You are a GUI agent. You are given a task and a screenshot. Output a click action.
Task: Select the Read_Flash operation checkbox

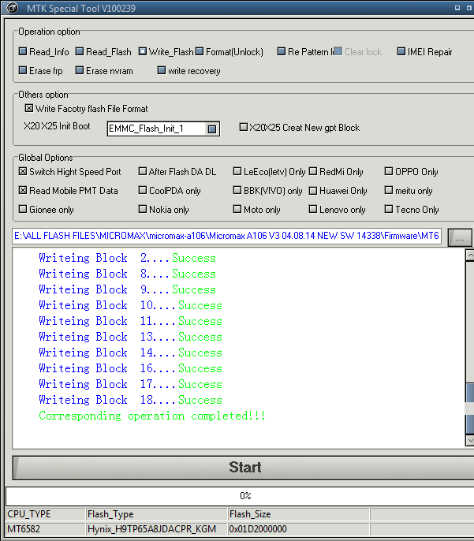(x=80, y=52)
